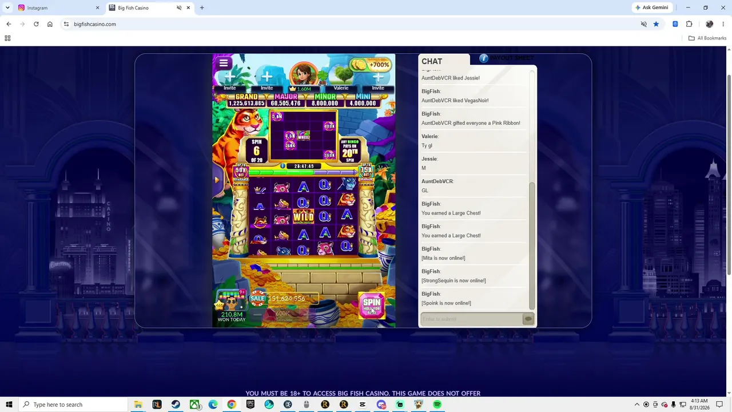Click the chat scrollbar

coord(532,246)
